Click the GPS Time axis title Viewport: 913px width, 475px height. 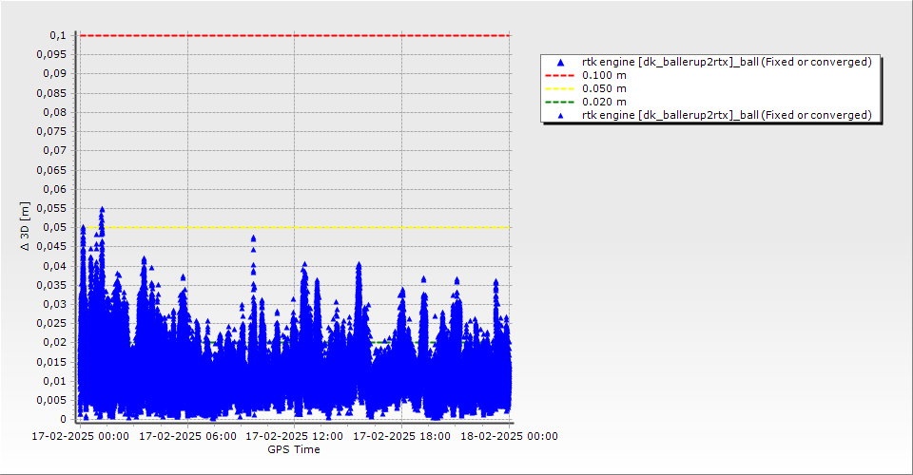tap(294, 449)
